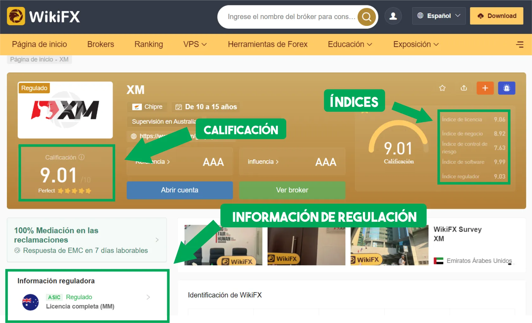Click the Índice de control de riesgo 7.63 row
This screenshot has height=323, width=532.
[x=474, y=148]
